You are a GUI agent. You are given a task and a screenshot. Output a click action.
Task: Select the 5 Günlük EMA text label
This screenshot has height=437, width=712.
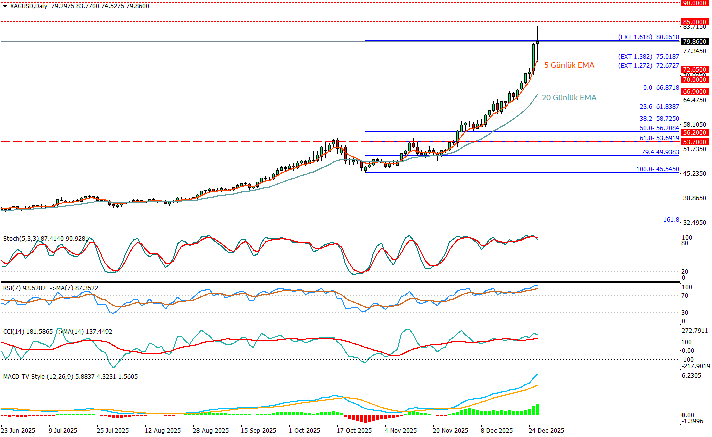[569, 65]
